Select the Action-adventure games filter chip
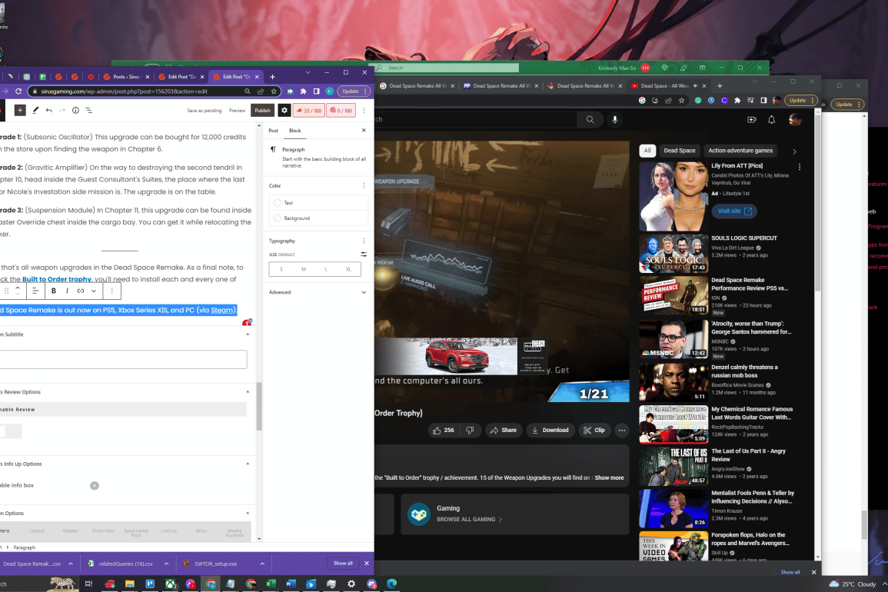 [x=740, y=151]
